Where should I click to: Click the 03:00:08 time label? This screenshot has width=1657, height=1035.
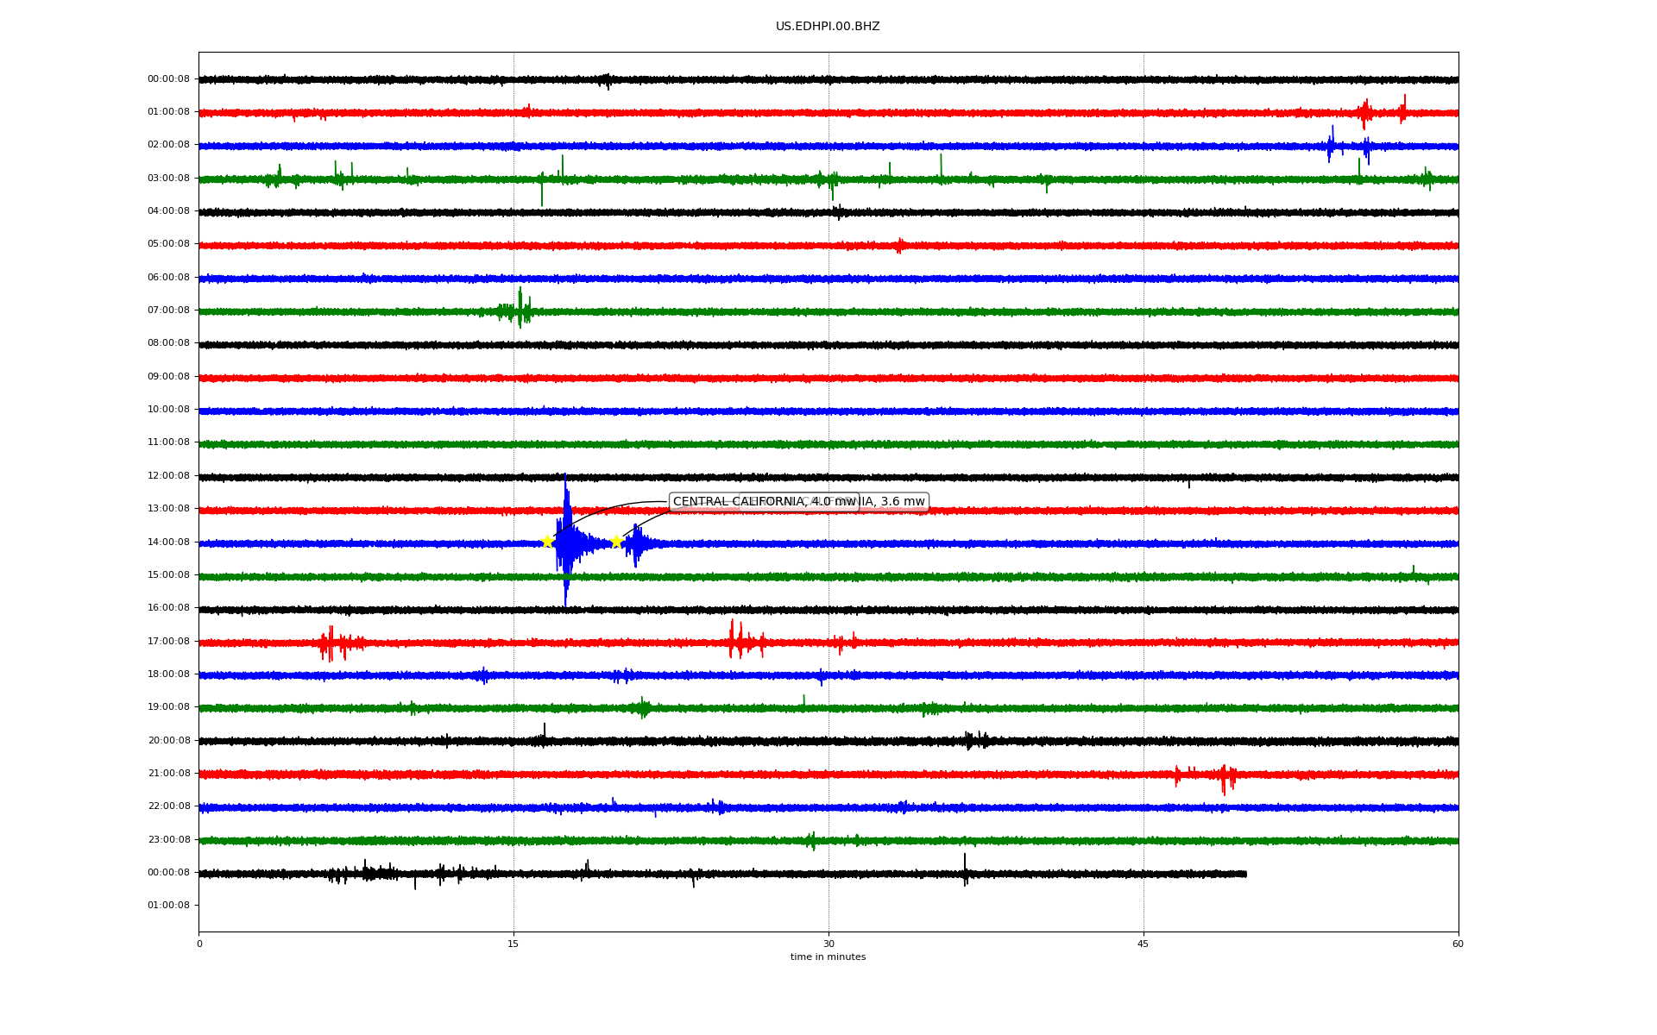(168, 178)
